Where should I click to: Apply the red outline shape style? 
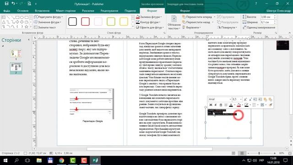[x=86, y=22]
